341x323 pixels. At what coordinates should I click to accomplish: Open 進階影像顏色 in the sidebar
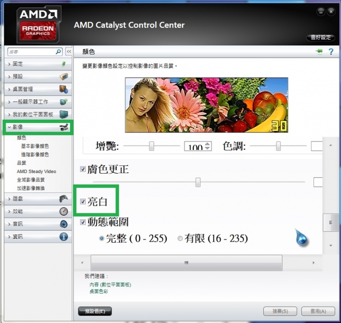(x=35, y=155)
